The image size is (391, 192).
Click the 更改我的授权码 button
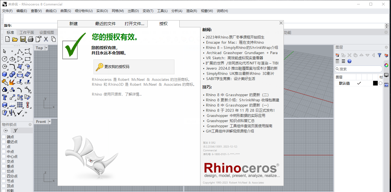[x=134, y=67]
